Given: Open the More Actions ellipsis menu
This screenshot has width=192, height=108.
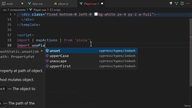Looking at the screenshot, I should pyautogui.click(x=187, y=3).
